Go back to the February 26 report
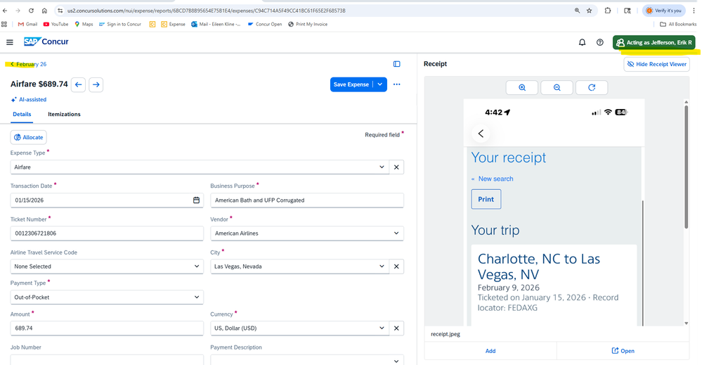The image size is (702, 365). pos(28,64)
